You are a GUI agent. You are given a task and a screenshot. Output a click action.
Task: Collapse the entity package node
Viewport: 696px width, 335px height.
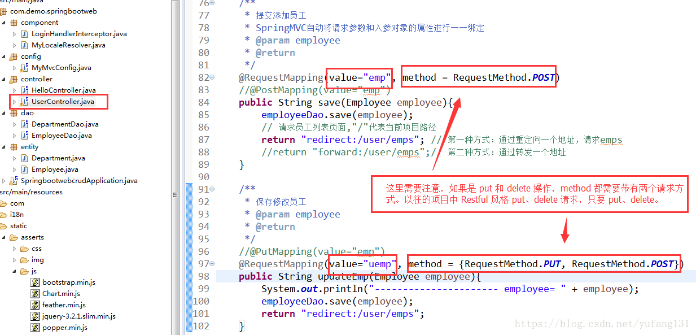coord(3,147)
